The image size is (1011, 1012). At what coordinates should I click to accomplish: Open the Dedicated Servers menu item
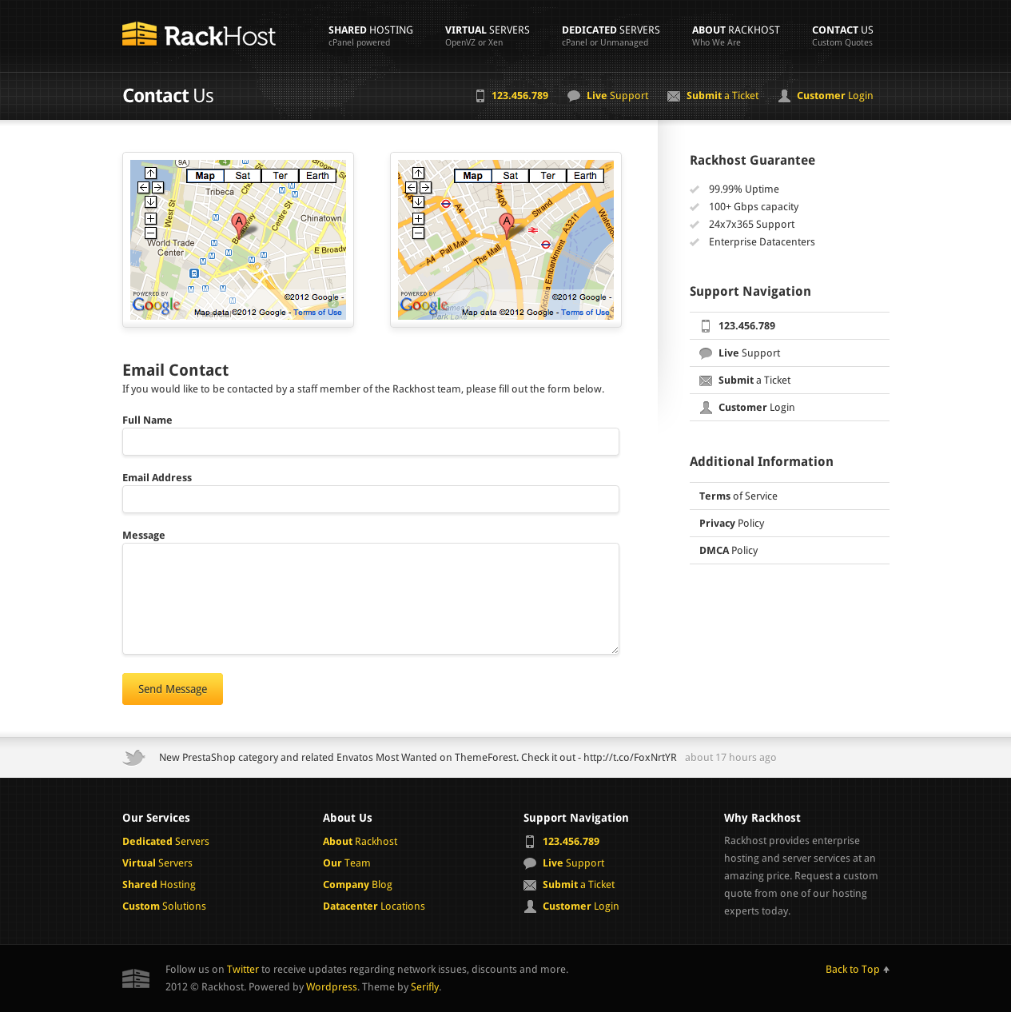click(x=611, y=35)
